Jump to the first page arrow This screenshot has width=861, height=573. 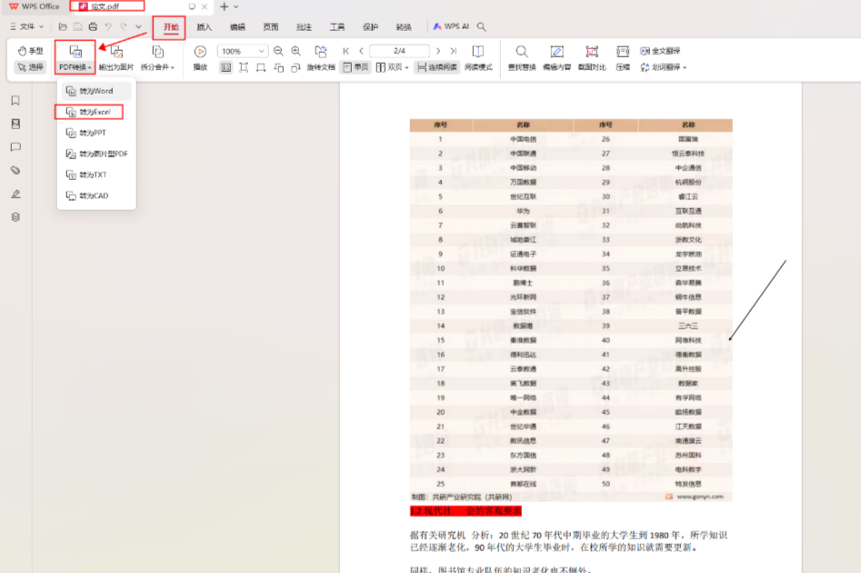345,51
